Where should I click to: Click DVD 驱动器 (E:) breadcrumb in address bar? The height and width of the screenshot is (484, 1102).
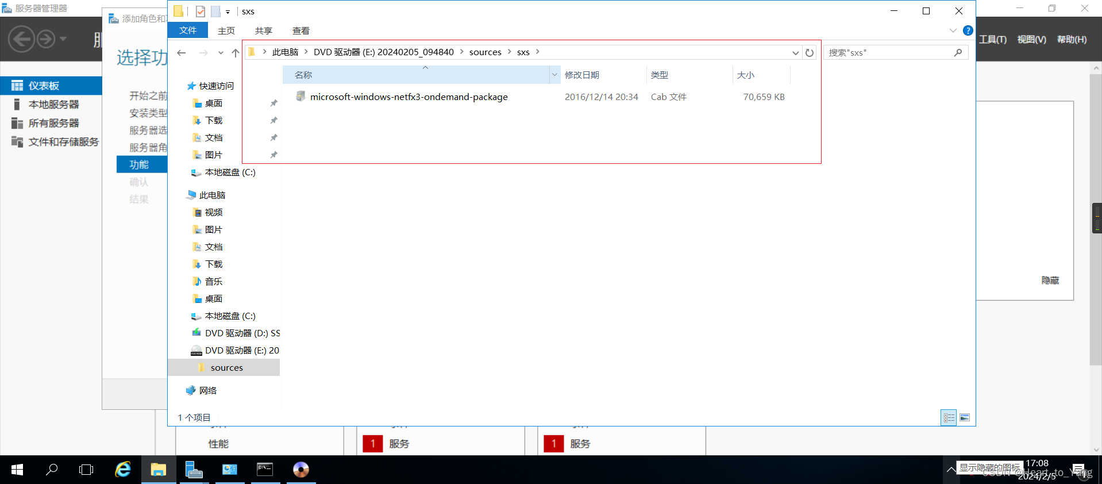(x=384, y=52)
